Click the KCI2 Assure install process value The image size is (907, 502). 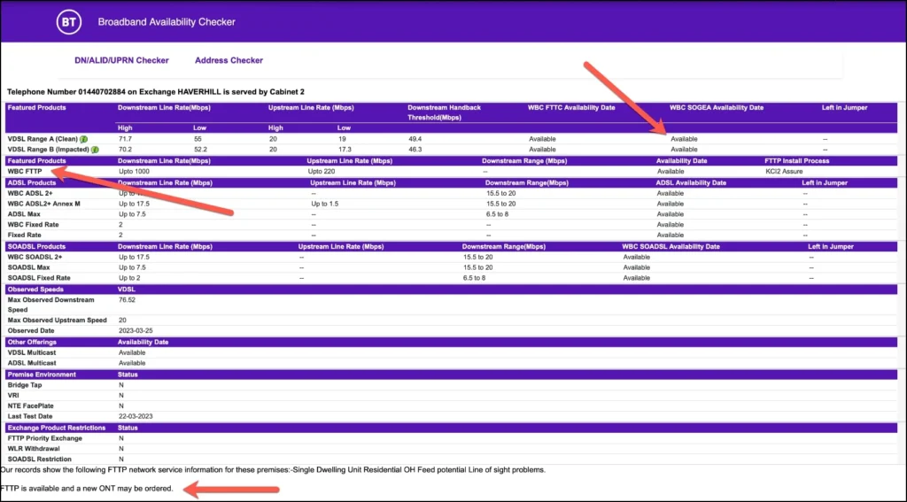coord(784,172)
